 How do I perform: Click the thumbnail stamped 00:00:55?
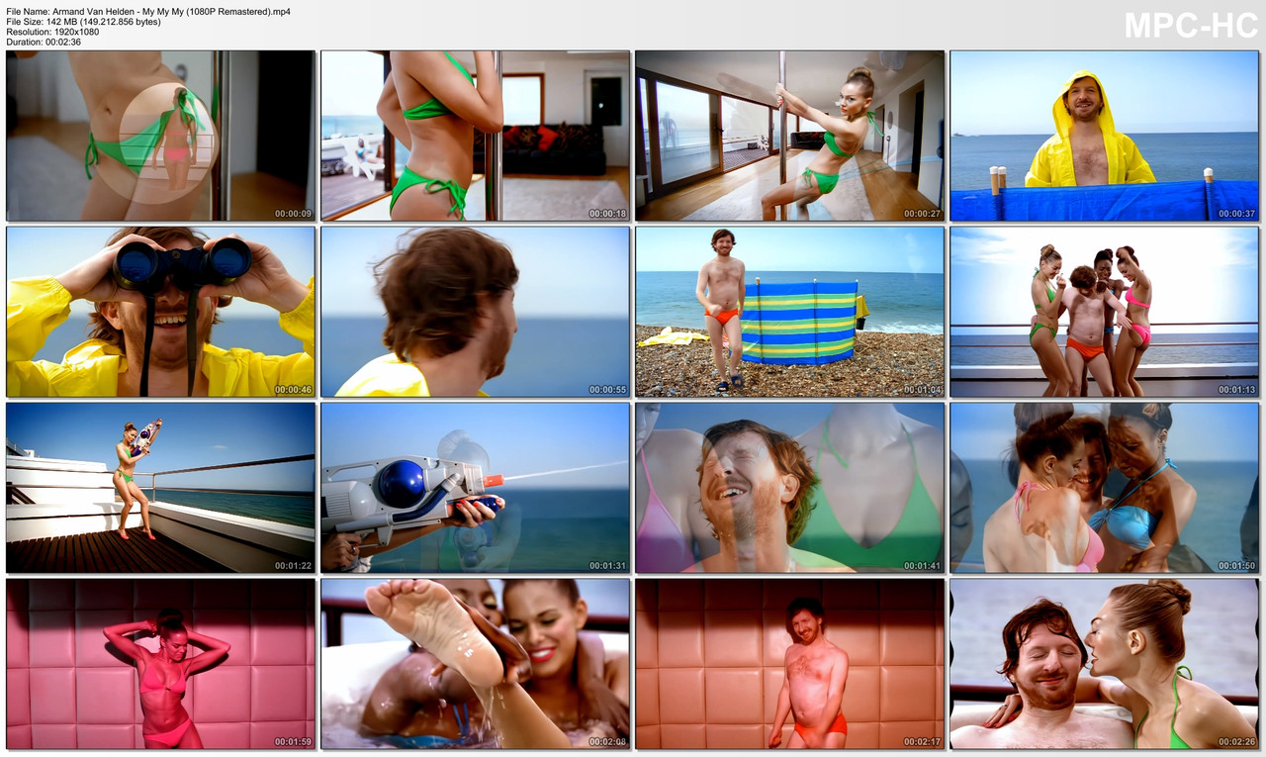point(475,312)
